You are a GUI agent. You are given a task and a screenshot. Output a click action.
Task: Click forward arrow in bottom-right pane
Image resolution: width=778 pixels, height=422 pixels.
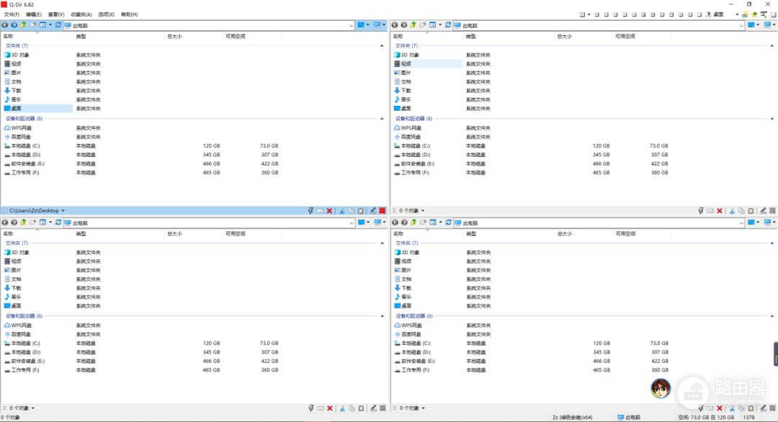click(x=403, y=223)
